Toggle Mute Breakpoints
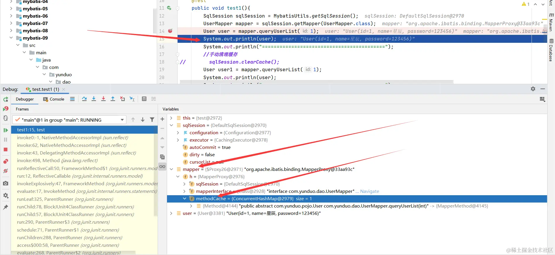 tap(6, 171)
